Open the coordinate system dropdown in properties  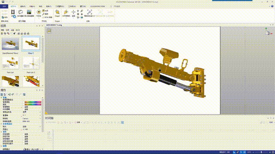coord(31,112)
